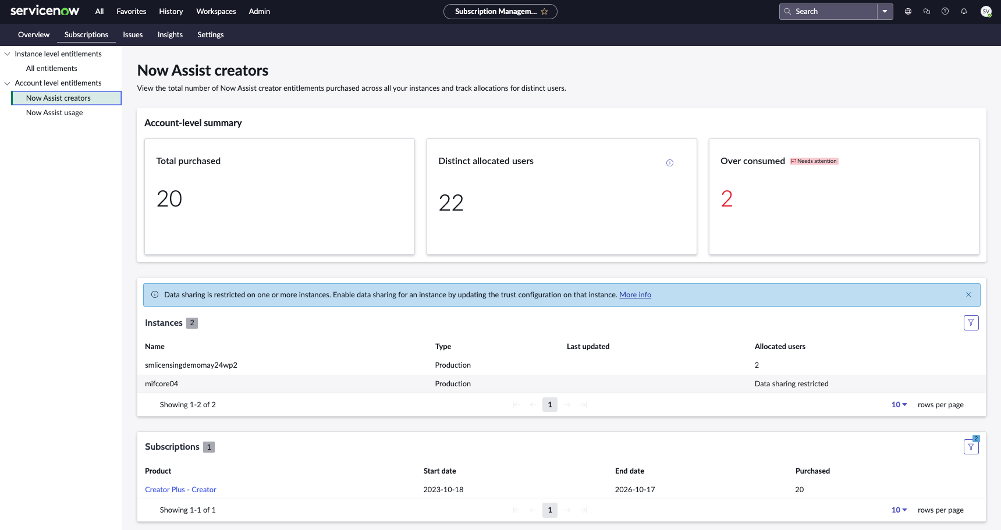Go to previous page of Subscriptions table

tap(533, 510)
